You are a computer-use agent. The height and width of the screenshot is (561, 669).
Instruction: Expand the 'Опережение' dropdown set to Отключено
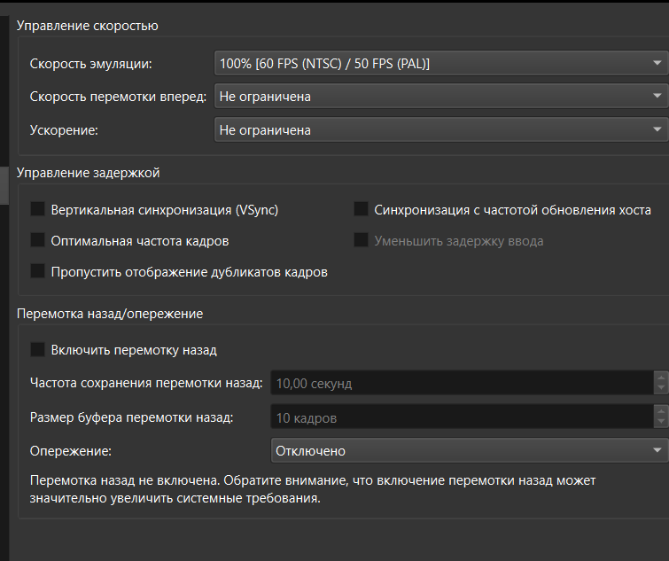tap(469, 451)
